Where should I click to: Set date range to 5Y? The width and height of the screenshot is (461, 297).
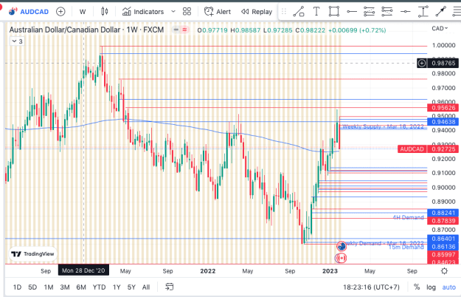pos(131,287)
